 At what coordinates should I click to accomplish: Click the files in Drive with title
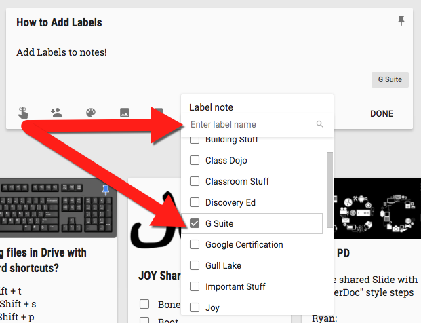pyautogui.click(x=43, y=252)
